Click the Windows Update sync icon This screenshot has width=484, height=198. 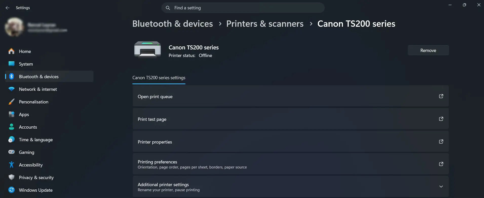(x=11, y=190)
